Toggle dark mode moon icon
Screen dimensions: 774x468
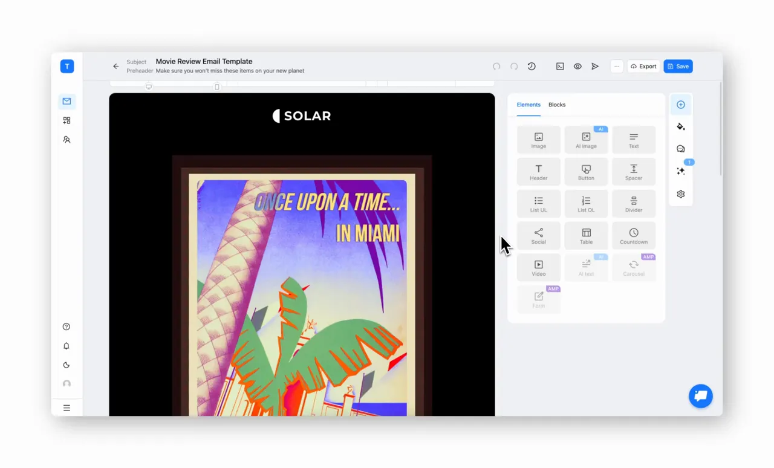click(67, 365)
